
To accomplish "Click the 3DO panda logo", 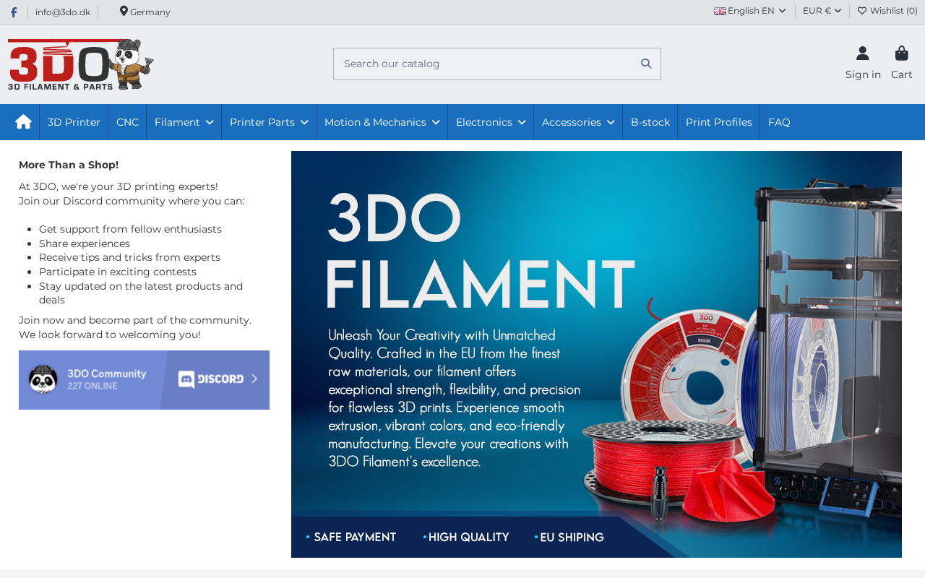I will 81,64.
